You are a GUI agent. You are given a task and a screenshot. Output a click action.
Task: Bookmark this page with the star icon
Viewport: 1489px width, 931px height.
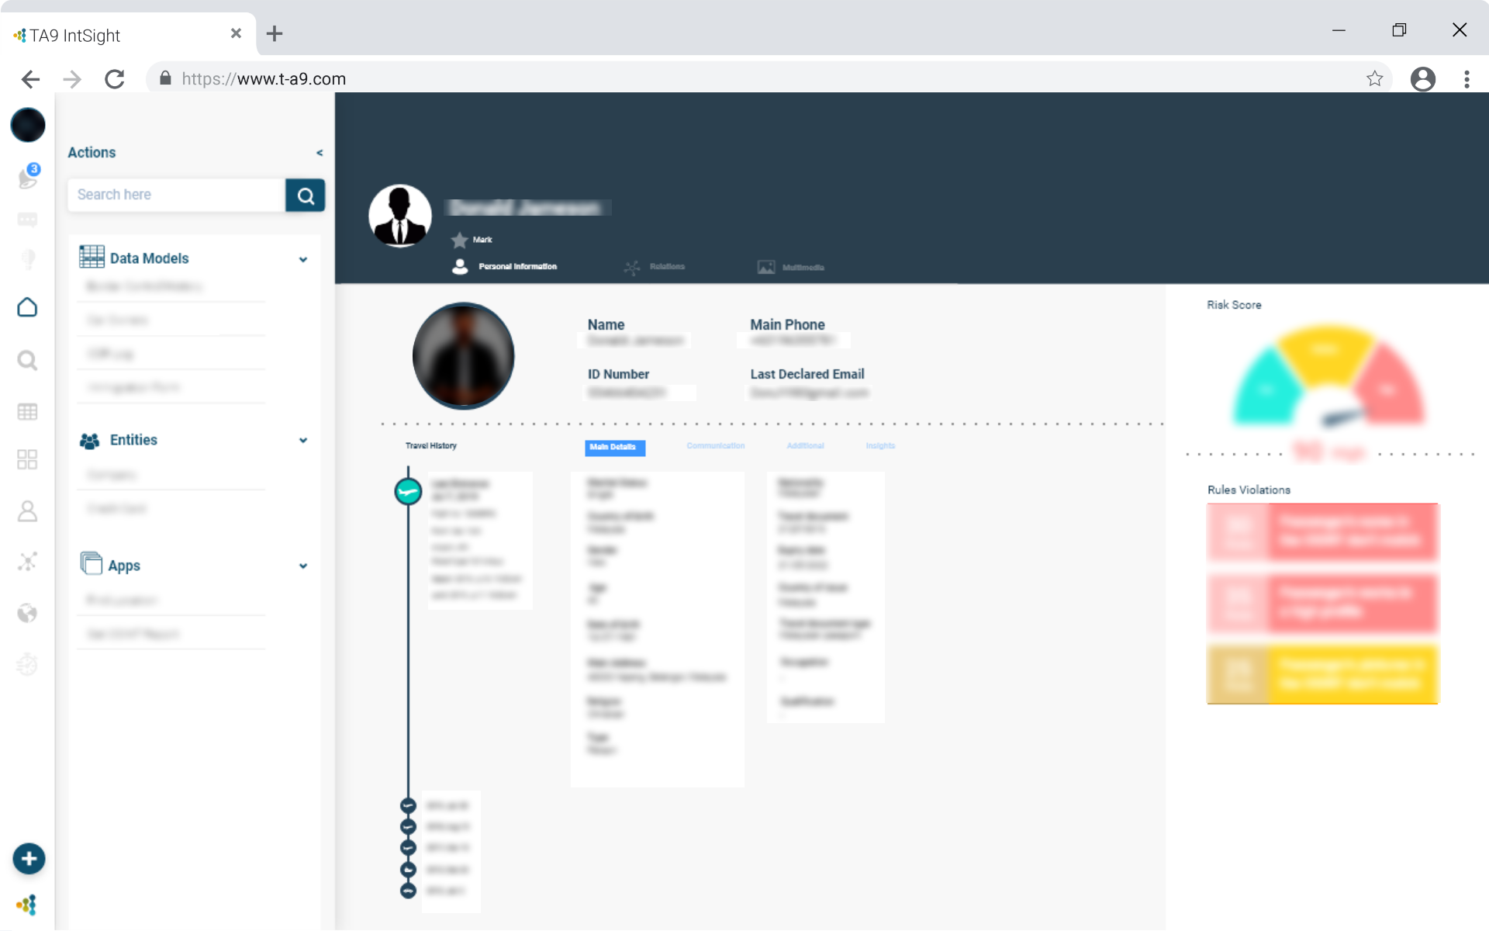[1374, 78]
